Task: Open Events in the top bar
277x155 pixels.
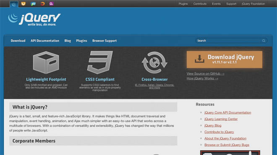Action: pos(216,4)
